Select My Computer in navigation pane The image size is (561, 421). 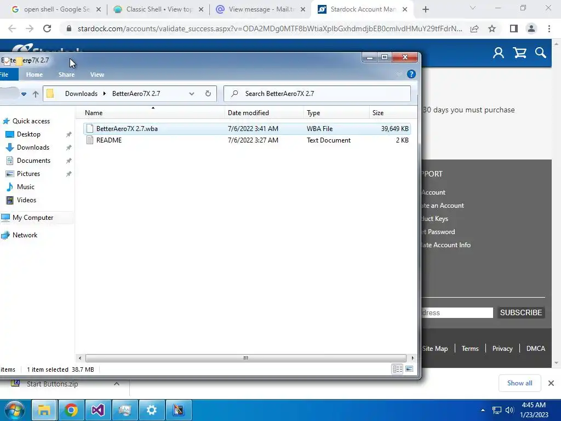click(x=33, y=218)
